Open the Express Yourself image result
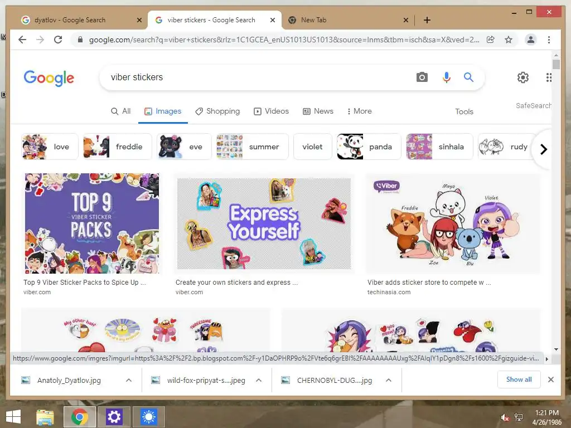 [x=264, y=223]
